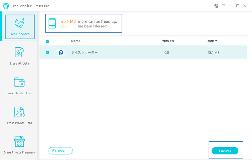This screenshot has width=252, height=160.
Task: Switch to Erase Private Fragment label
Action: [x=20, y=152]
